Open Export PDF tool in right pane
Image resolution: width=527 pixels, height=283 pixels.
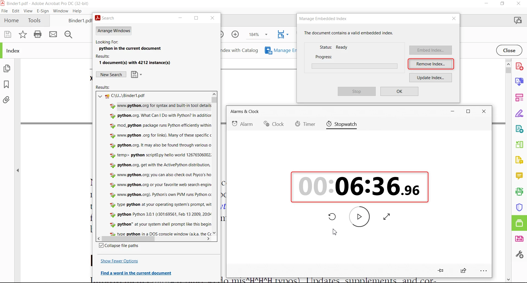point(520,82)
